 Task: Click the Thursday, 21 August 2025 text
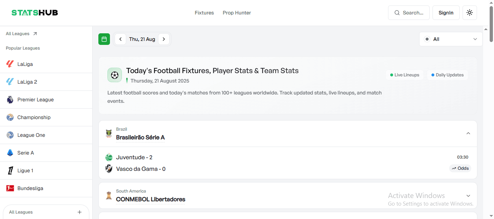click(x=160, y=81)
